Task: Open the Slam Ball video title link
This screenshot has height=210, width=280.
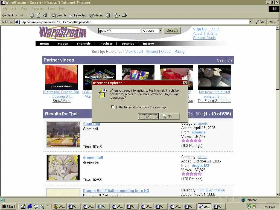Action: 92,124
